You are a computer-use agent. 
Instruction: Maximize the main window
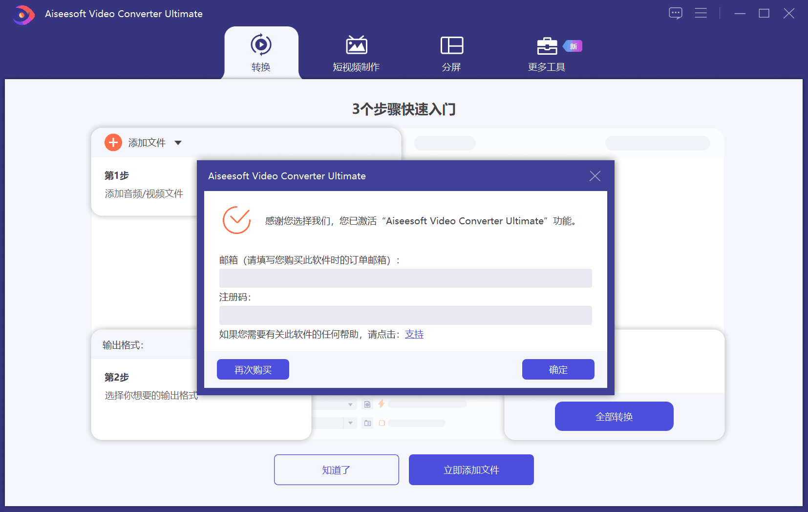pyautogui.click(x=764, y=13)
